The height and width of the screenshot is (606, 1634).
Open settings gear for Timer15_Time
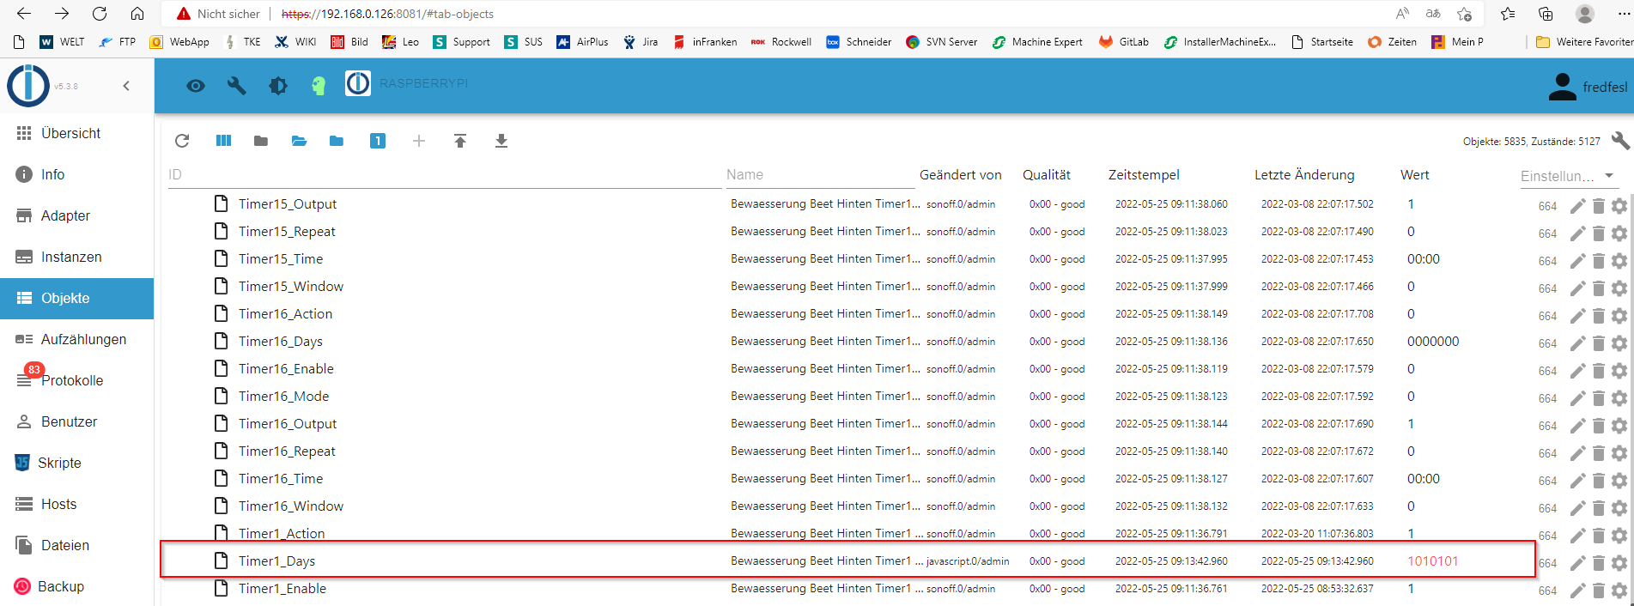pos(1619,261)
